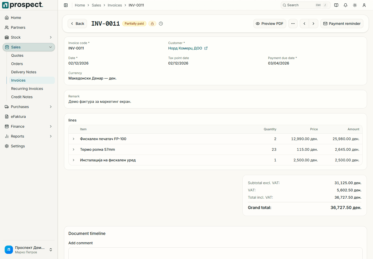
Task: Click the currency Македонски Денар value
Action: [x=92, y=78]
